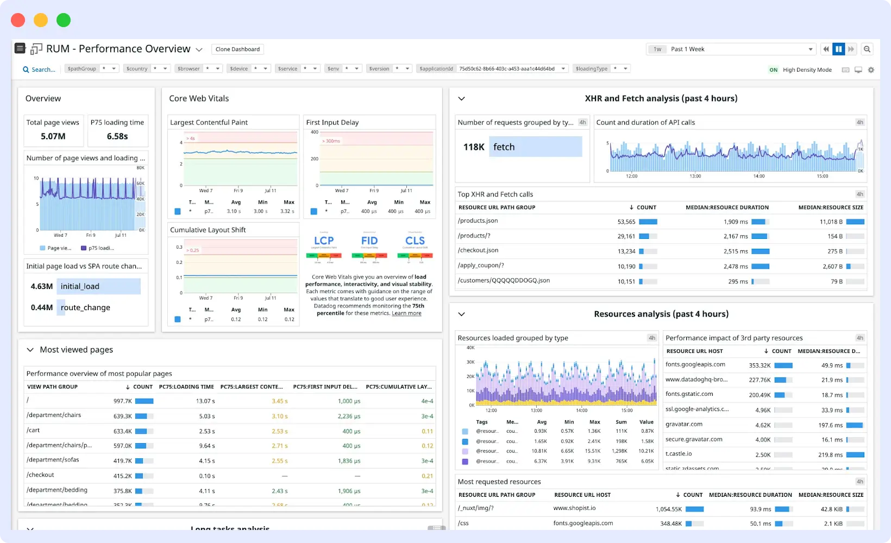
Task: Open dashboard settings with the gear icon
Action: 871,70
